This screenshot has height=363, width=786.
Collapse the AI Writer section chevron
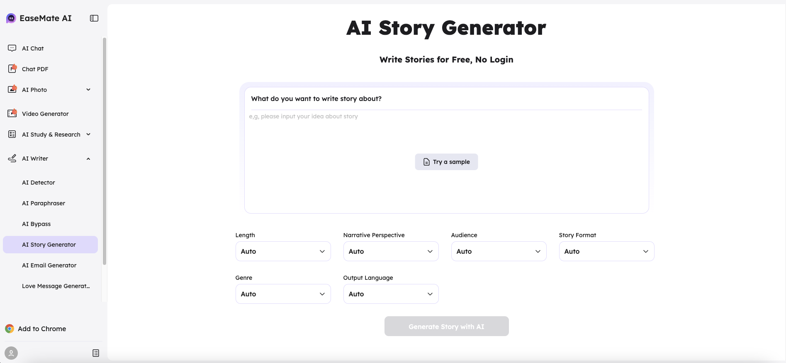pyautogui.click(x=88, y=159)
